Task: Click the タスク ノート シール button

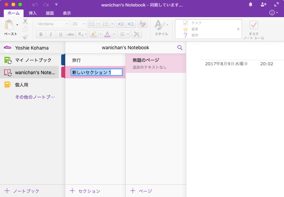Action: 254,30
